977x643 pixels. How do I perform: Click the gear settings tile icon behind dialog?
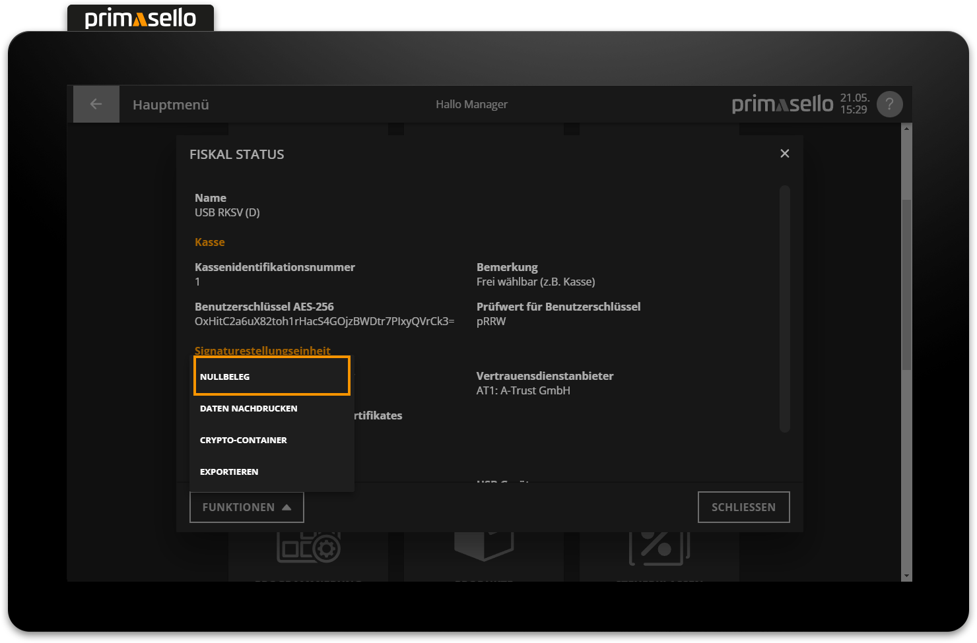pyautogui.click(x=309, y=547)
